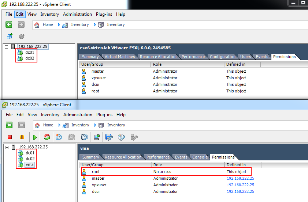Launch the virtual machine console icon
The image size is (308, 202).
97,137
